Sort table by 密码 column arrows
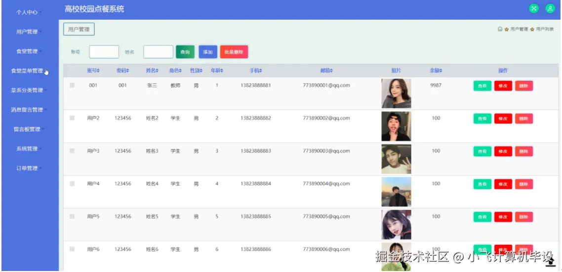The height and width of the screenshot is (272, 562). click(x=127, y=71)
